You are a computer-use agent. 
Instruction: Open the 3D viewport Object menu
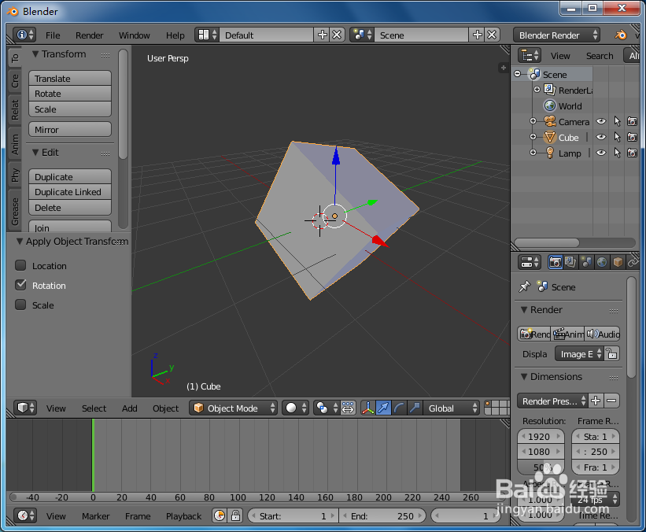tap(165, 408)
